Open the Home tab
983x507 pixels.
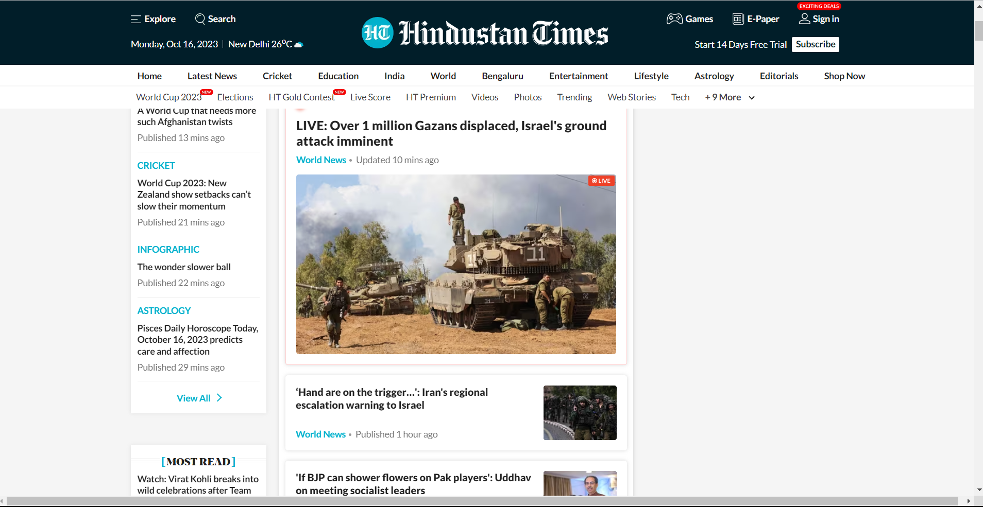click(x=149, y=76)
